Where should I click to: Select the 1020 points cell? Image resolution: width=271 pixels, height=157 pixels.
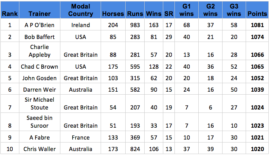point(257,149)
